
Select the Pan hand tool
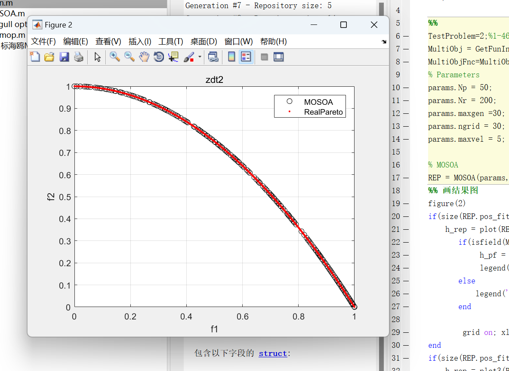pos(144,57)
